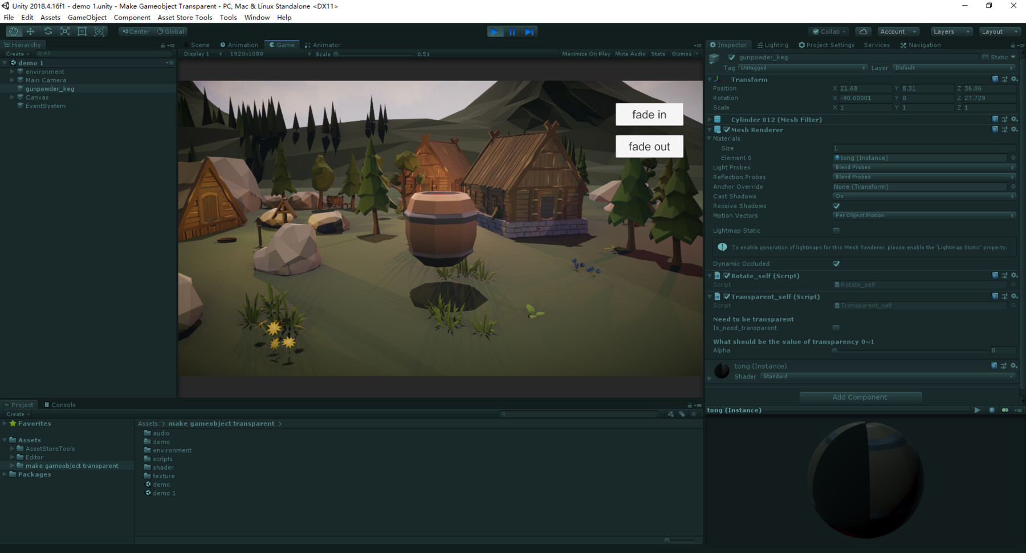The image size is (1026, 553).
Task: Disable the Receive Shadows checkbox
Action: pos(836,206)
